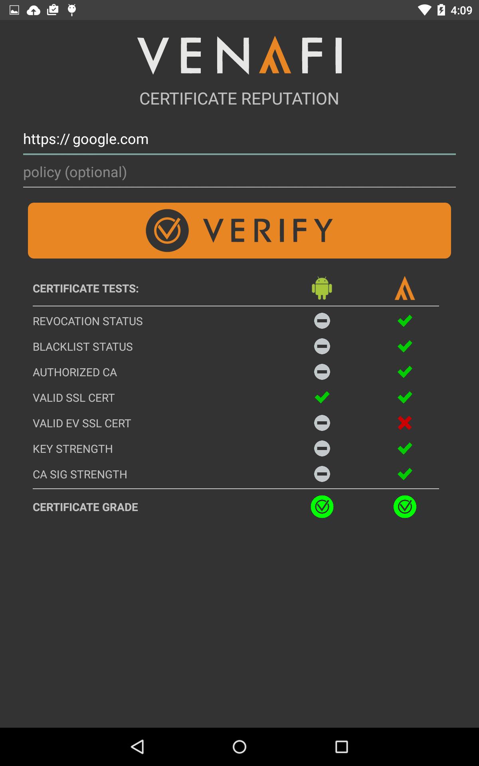Image resolution: width=479 pixels, height=766 pixels.
Task: Click the green checkmark for VALID SSL CERT
Action: click(x=322, y=397)
